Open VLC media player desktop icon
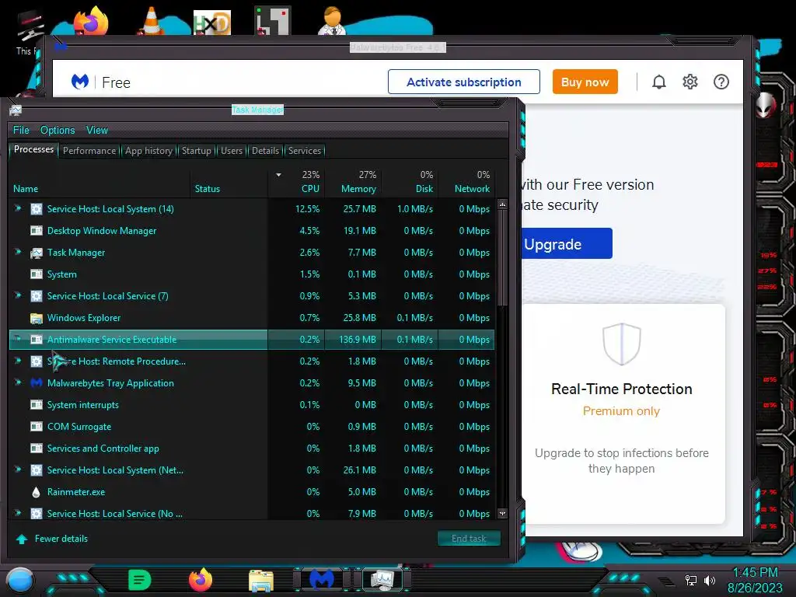 pyautogui.click(x=152, y=21)
